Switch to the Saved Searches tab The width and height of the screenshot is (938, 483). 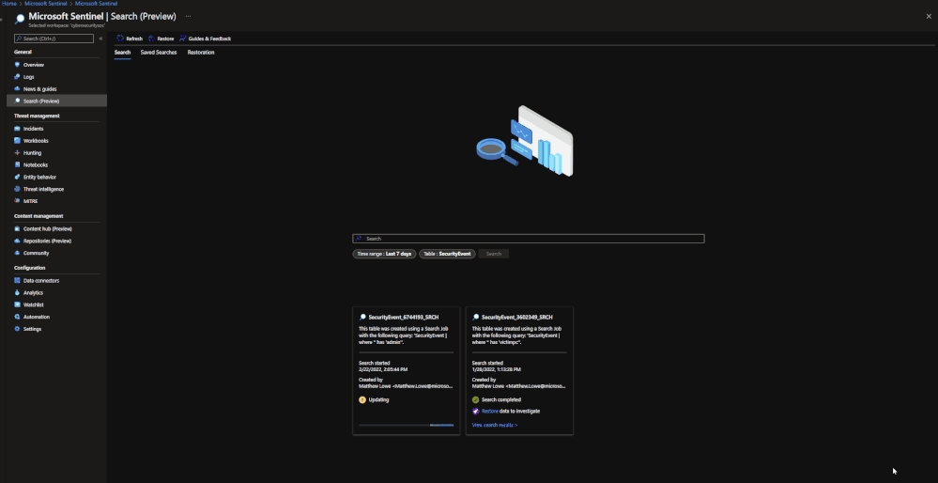(159, 53)
